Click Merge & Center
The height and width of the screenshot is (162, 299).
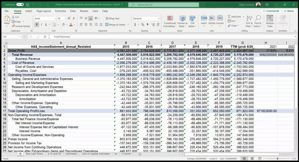tap(115, 25)
